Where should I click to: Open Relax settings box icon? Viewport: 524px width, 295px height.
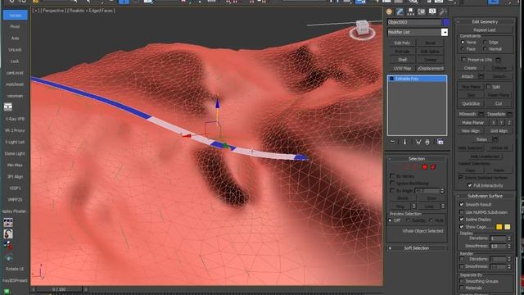(x=495, y=139)
